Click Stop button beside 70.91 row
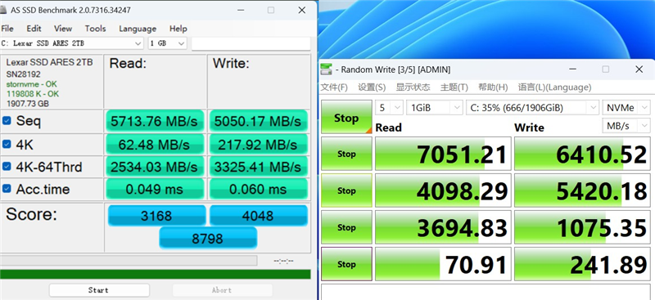 pyautogui.click(x=346, y=264)
